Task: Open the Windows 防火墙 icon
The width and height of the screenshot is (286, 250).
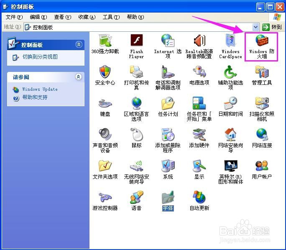Action: pos(262,40)
